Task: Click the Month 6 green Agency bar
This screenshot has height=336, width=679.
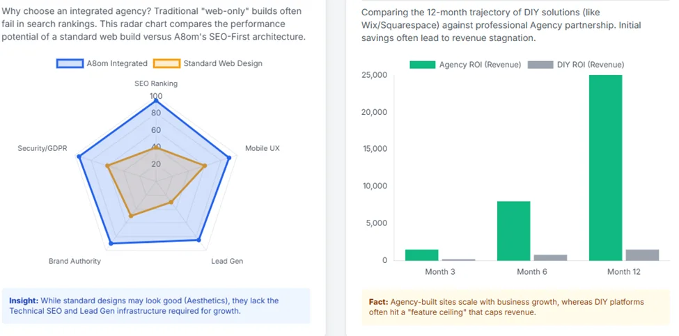Action: pyautogui.click(x=514, y=230)
